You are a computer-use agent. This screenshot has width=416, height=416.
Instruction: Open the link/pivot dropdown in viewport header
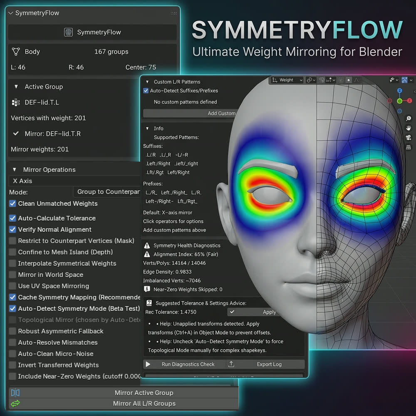click(311, 80)
